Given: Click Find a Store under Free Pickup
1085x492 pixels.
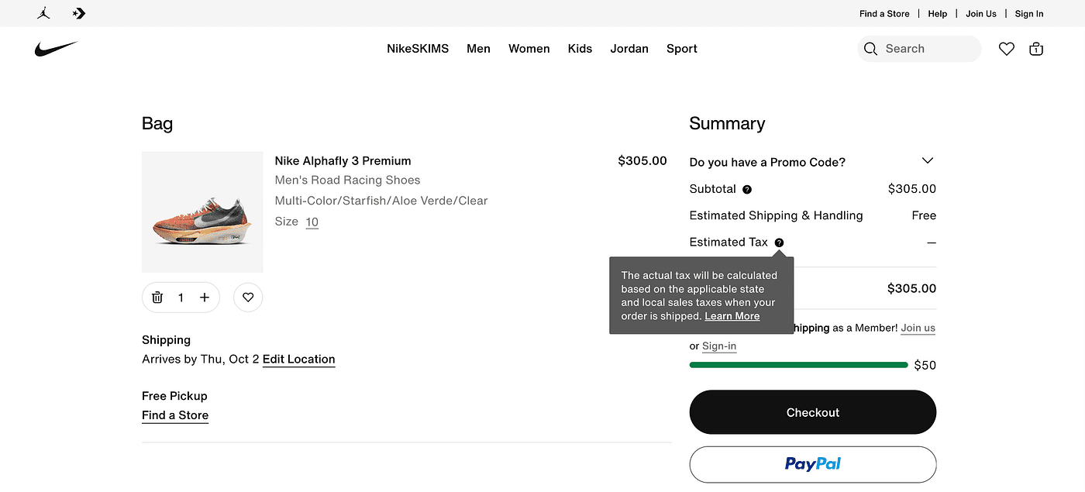Looking at the screenshot, I should (x=175, y=415).
